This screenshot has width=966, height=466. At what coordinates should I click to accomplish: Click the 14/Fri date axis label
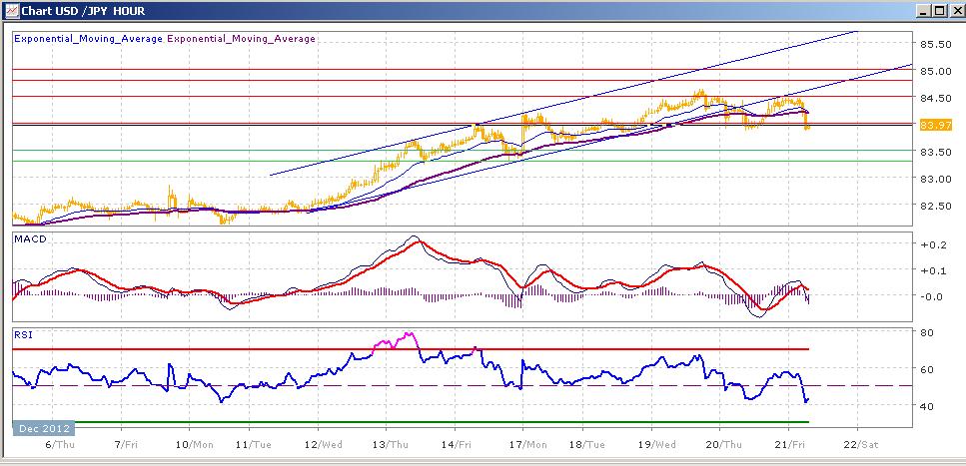tap(455, 444)
